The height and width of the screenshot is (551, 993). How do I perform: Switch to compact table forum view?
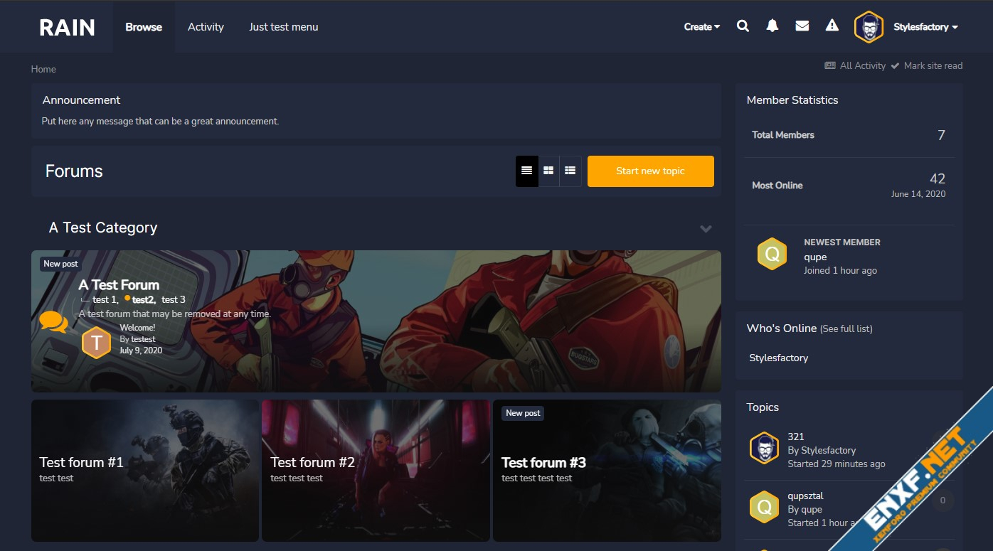click(570, 171)
